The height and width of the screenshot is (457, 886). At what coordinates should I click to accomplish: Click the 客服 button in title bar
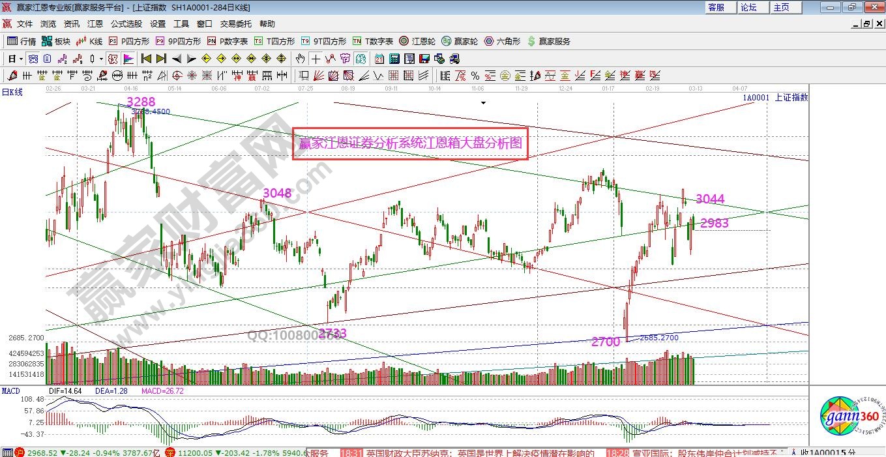[716, 7]
